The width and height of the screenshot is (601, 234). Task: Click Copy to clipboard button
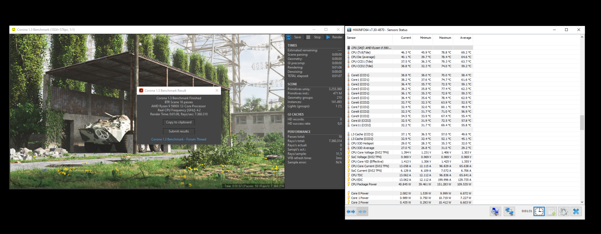[179, 122]
